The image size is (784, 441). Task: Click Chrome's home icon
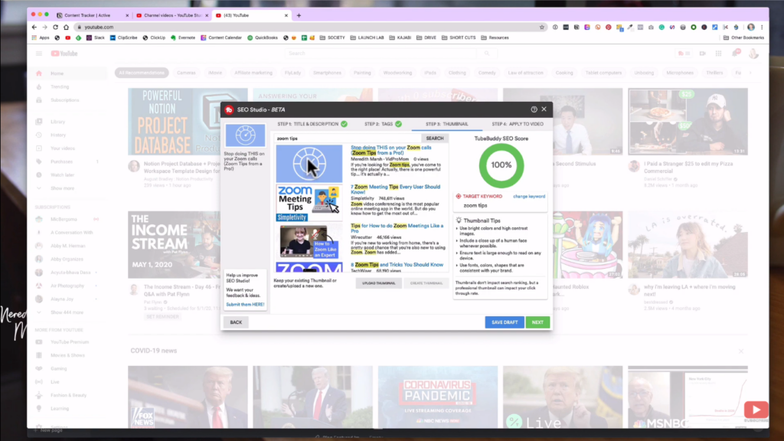pos(66,27)
